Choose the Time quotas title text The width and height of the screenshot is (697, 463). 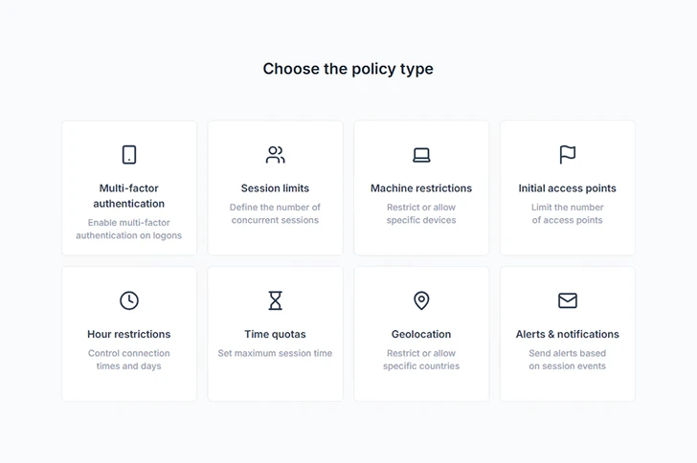click(x=275, y=334)
